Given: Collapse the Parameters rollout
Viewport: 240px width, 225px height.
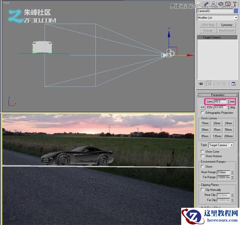Looking at the screenshot, I should pos(218,95).
